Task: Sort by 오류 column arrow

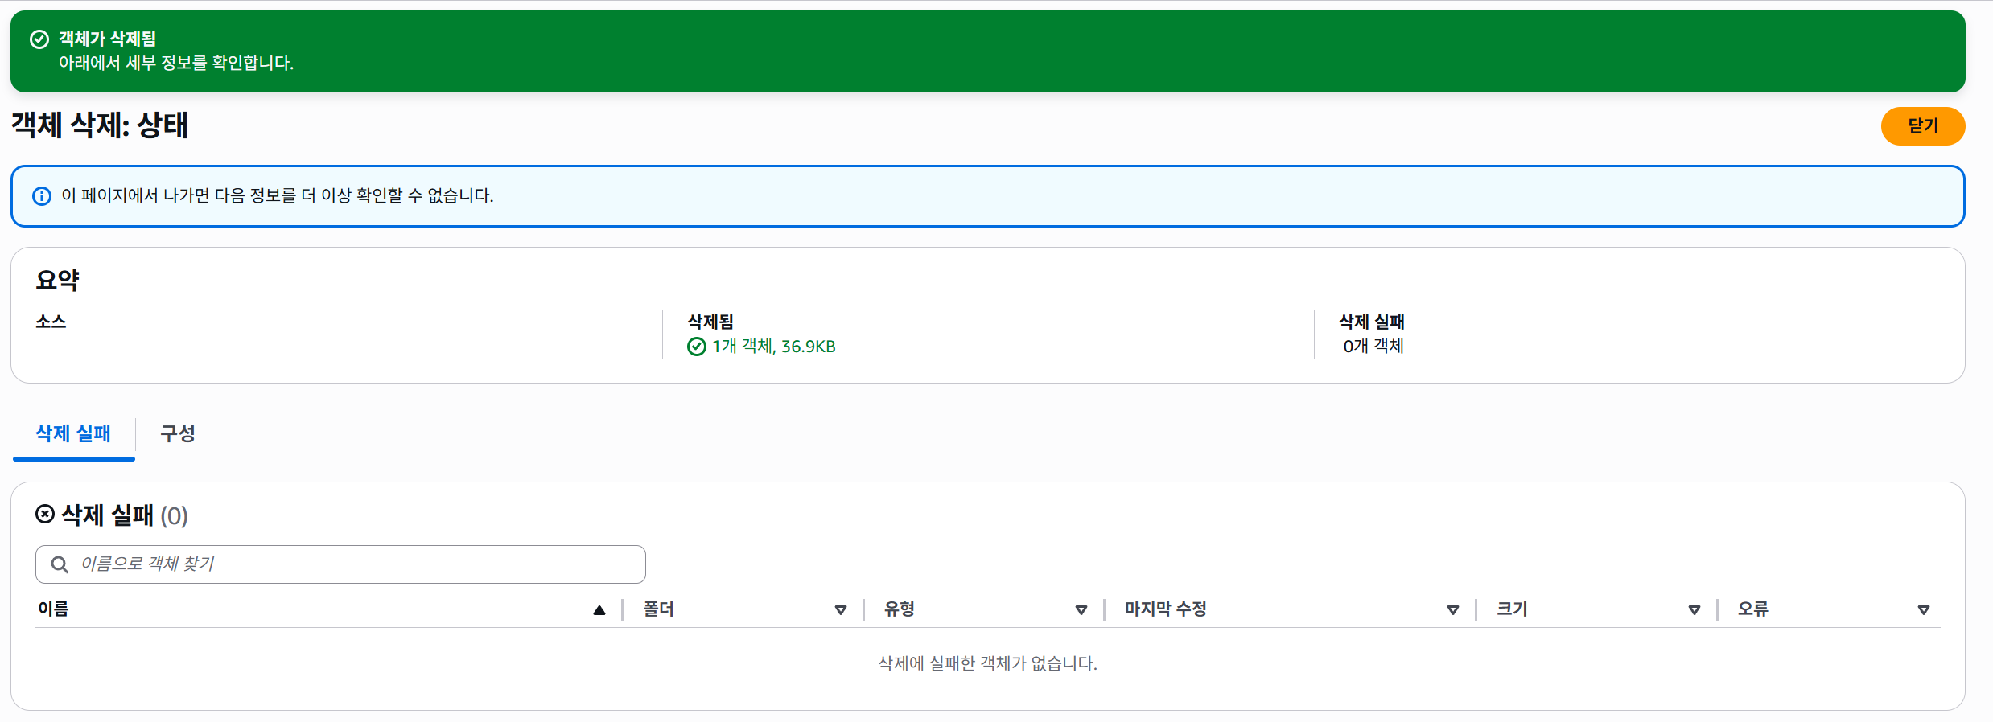Action: click(1924, 610)
